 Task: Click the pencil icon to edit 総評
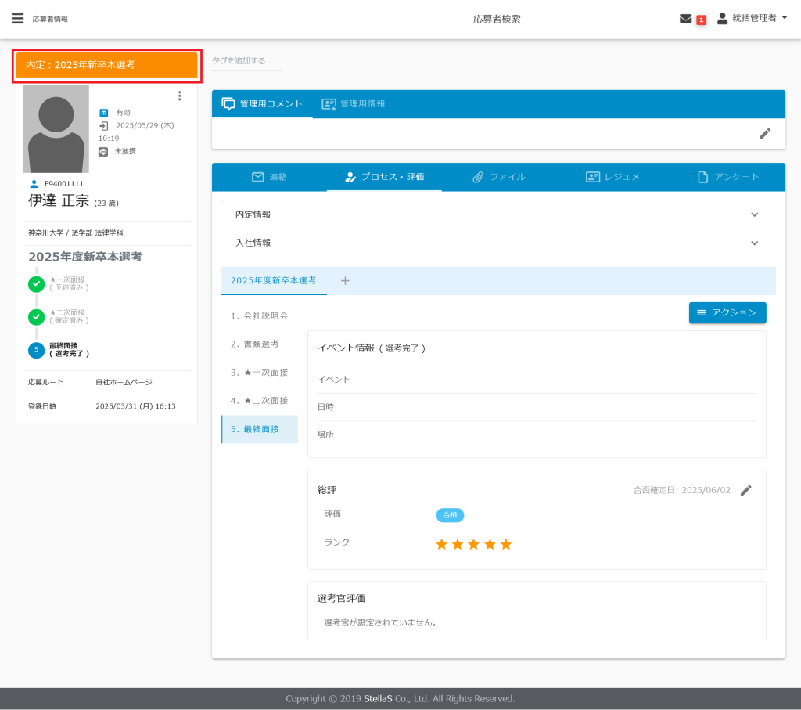point(746,490)
